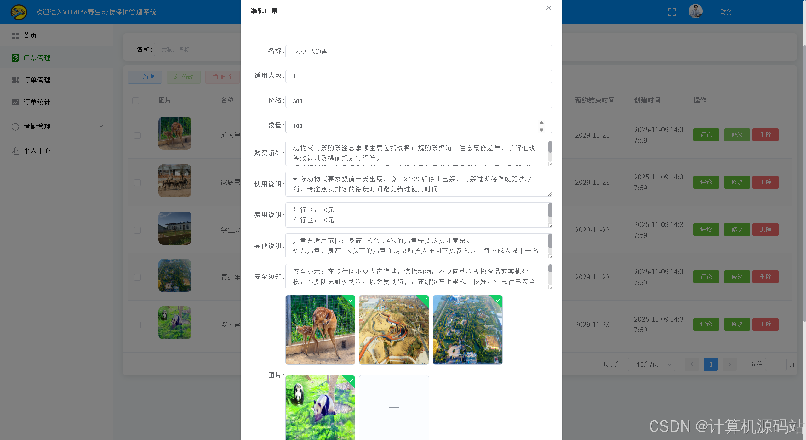Click the green checkmark on deer image
806x440 pixels.
351,300
